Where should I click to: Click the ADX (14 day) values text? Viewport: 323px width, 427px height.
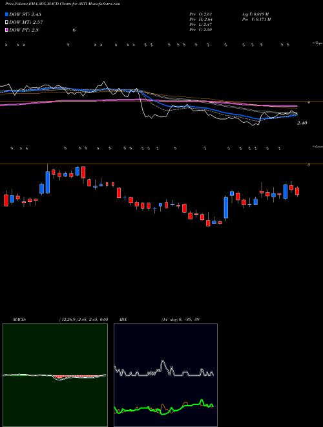180,320
